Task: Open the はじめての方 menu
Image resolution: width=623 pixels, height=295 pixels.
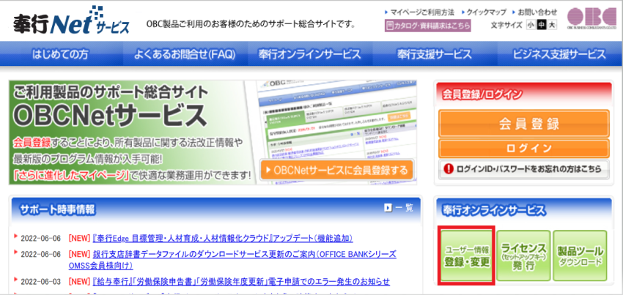Action: (62, 54)
